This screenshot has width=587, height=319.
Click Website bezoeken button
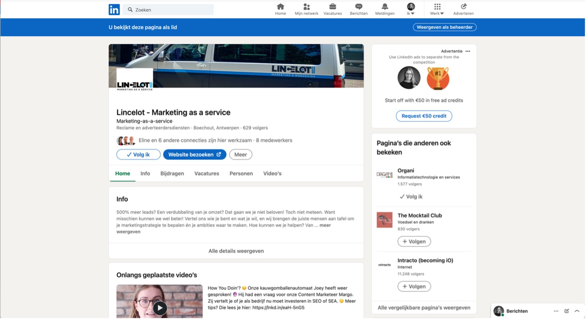(195, 155)
